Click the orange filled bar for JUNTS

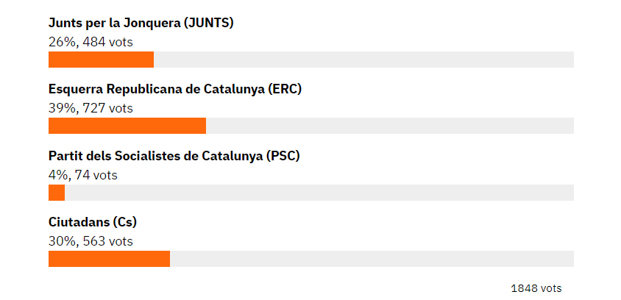(101, 60)
